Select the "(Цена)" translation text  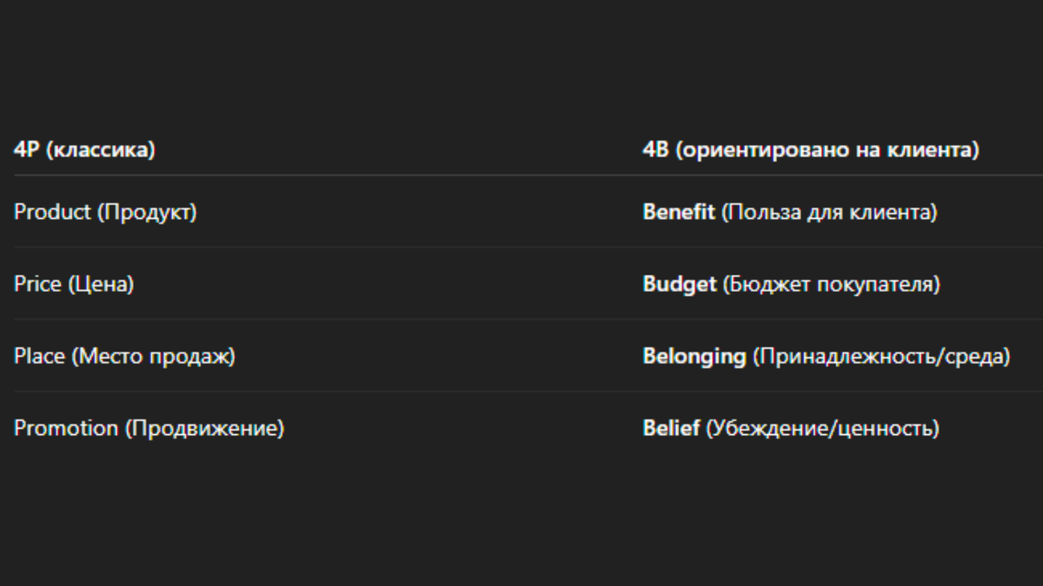(x=101, y=284)
